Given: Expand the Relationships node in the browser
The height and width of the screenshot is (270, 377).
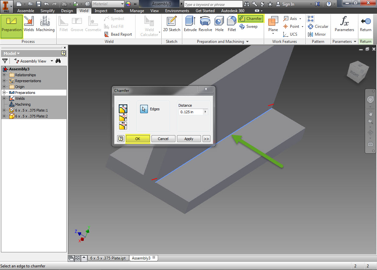Looking at the screenshot, I should point(3,75).
